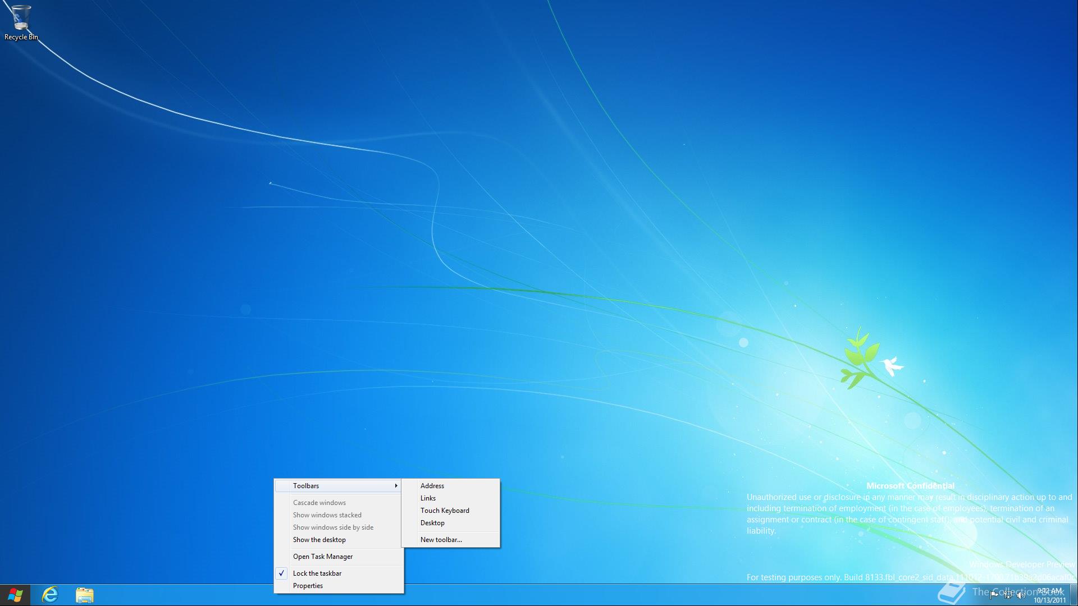Open Action Center flag tray icon
Image resolution: width=1078 pixels, height=606 pixels.
tap(994, 595)
